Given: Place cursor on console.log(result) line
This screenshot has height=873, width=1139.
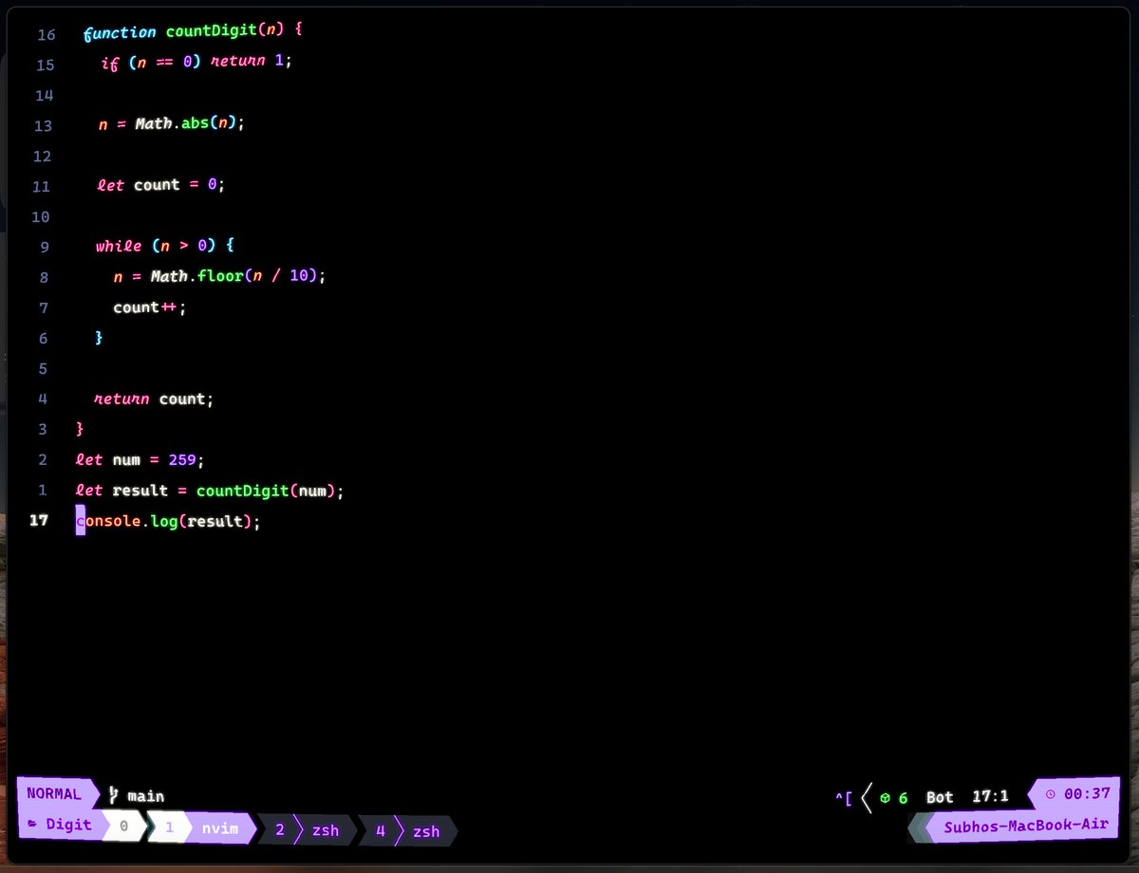Looking at the screenshot, I should pyautogui.click(x=167, y=521).
